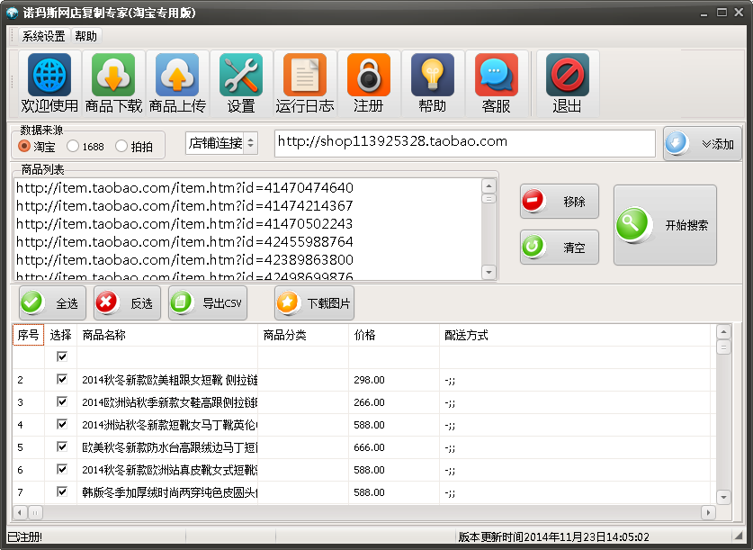Click the results table scroll-up arrow
Screen dimensions: 753x550
[723, 332]
